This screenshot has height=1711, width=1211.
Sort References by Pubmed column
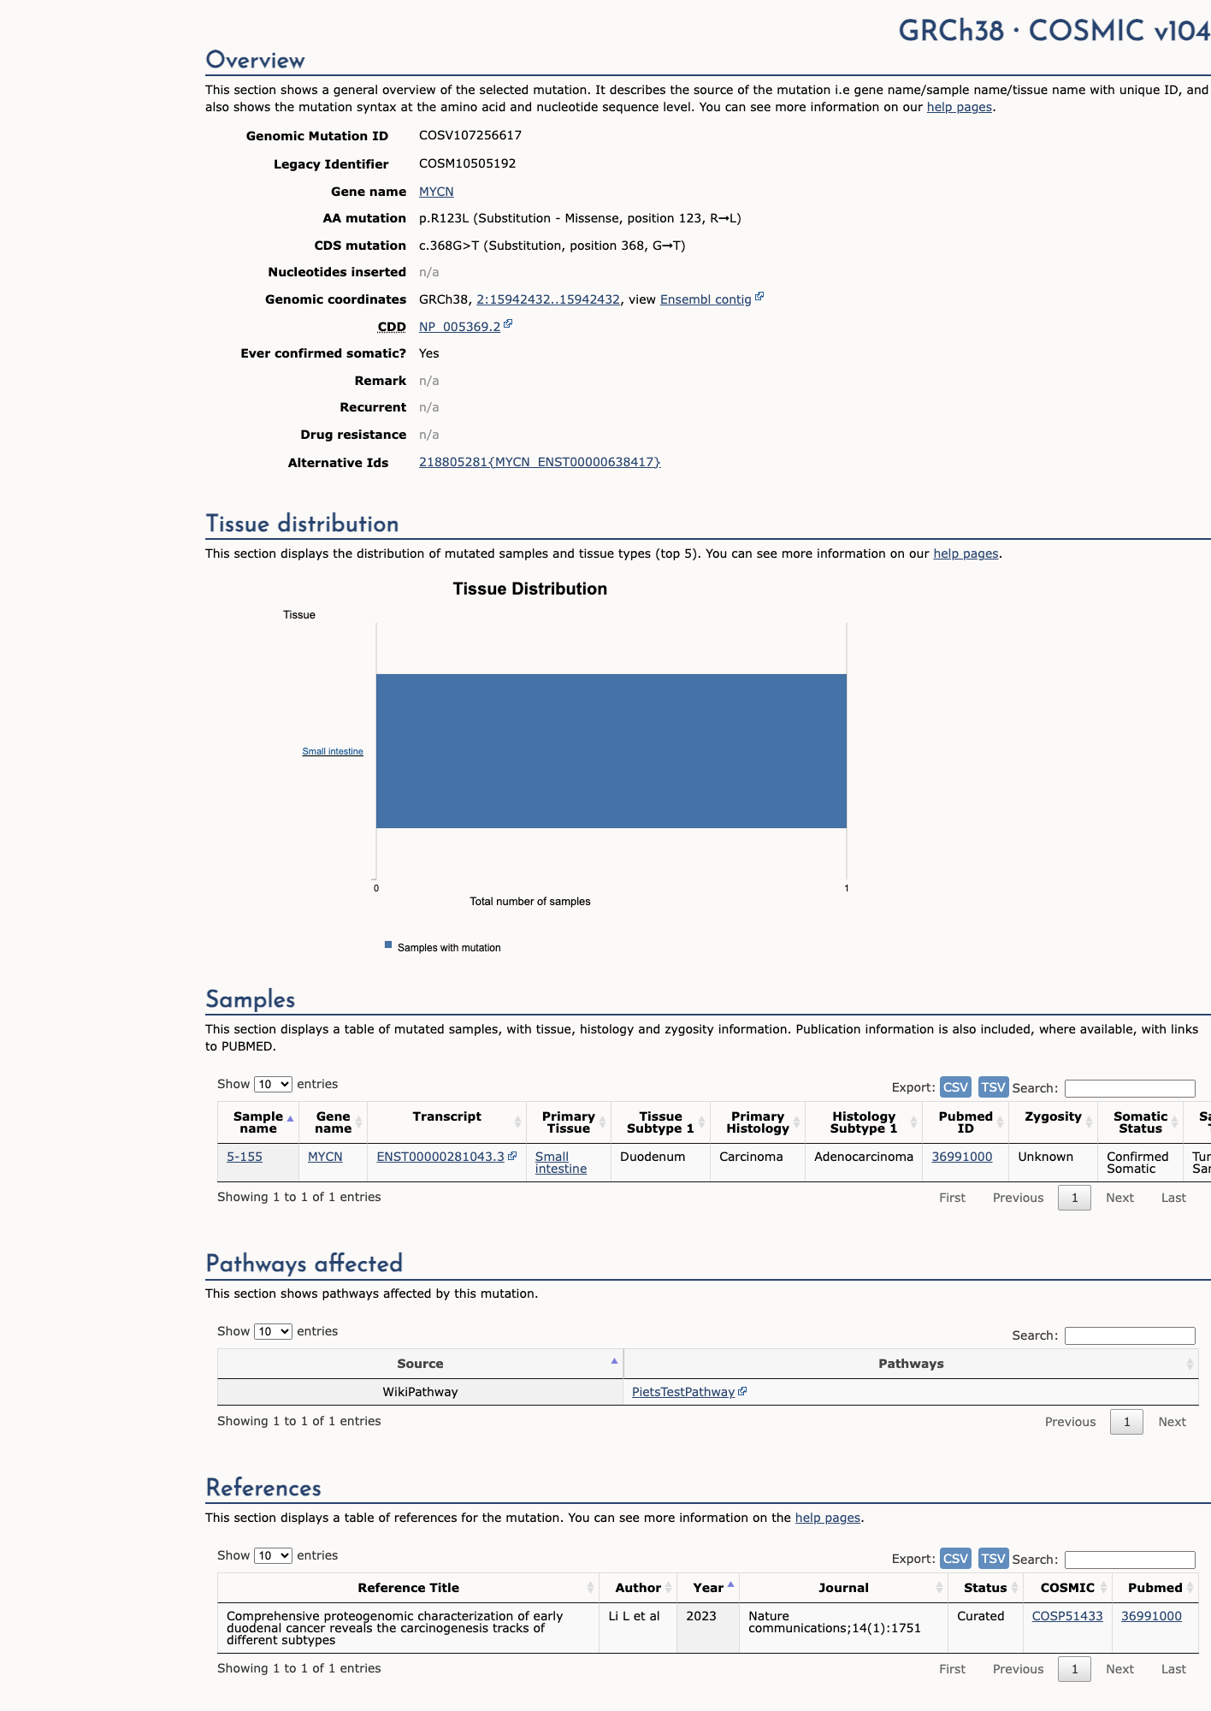[x=1155, y=1588]
